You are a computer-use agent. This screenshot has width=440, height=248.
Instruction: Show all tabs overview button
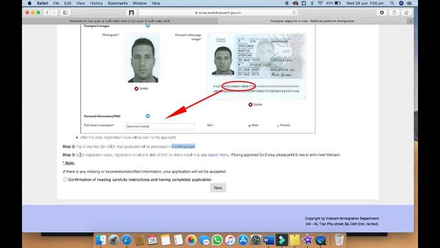click(406, 12)
